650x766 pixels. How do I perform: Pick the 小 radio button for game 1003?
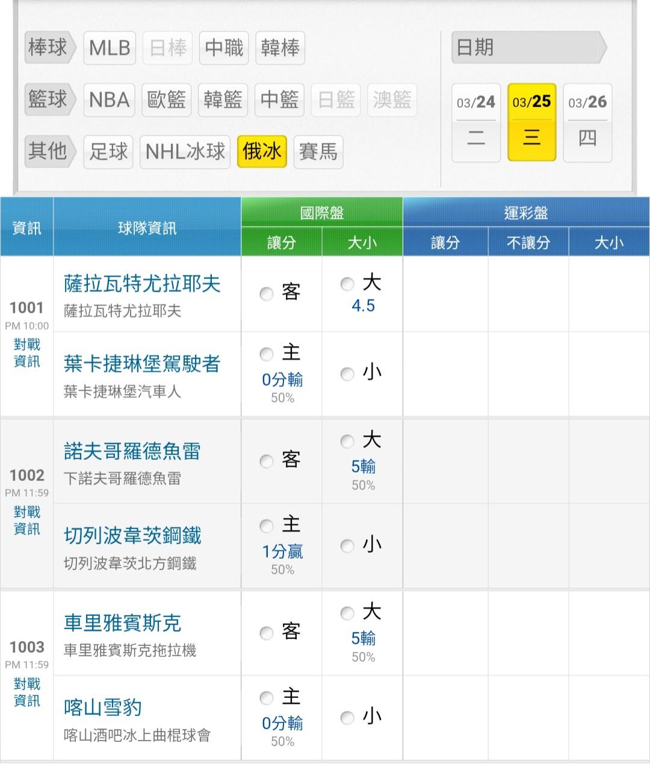click(x=347, y=717)
